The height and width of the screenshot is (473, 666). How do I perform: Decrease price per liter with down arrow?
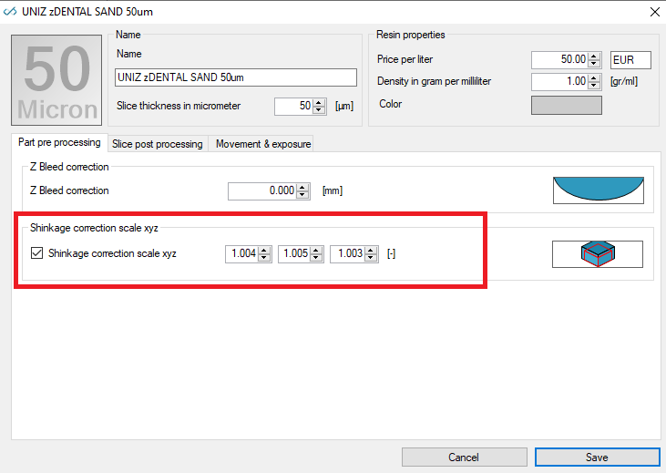pyautogui.click(x=594, y=63)
